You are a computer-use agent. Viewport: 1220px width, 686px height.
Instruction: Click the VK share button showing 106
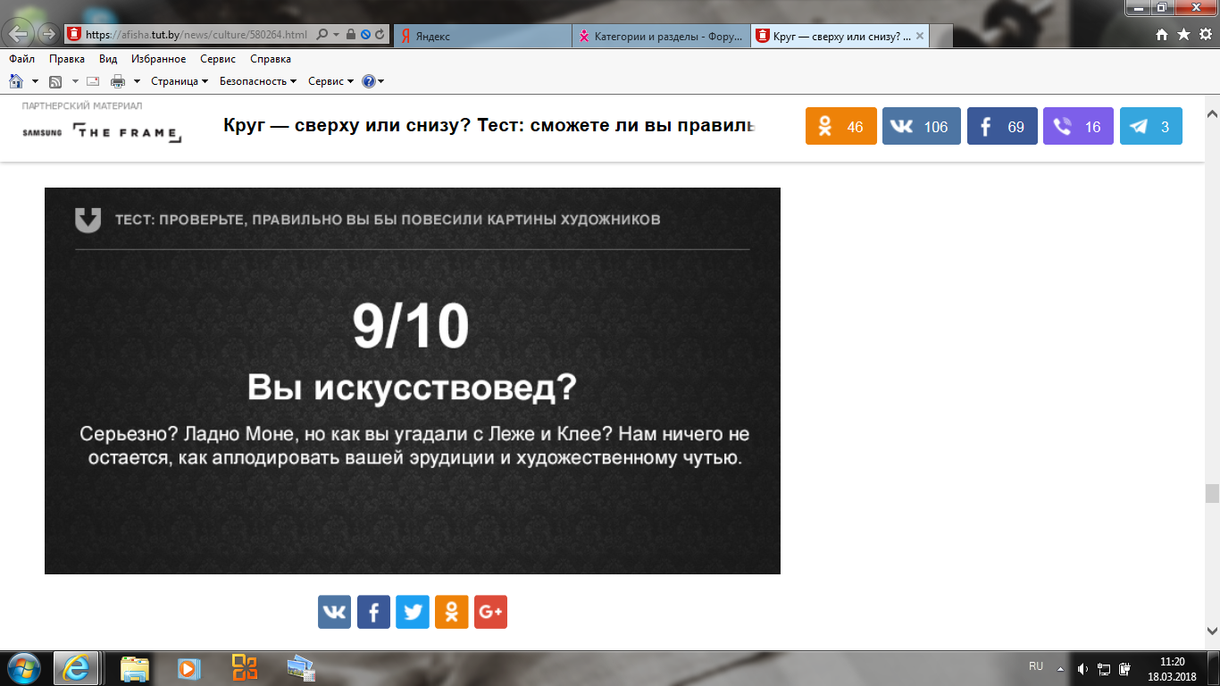tap(921, 127)
